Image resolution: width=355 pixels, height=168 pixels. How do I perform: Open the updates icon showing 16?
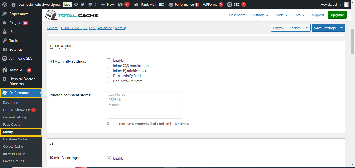tap(76, 4)
